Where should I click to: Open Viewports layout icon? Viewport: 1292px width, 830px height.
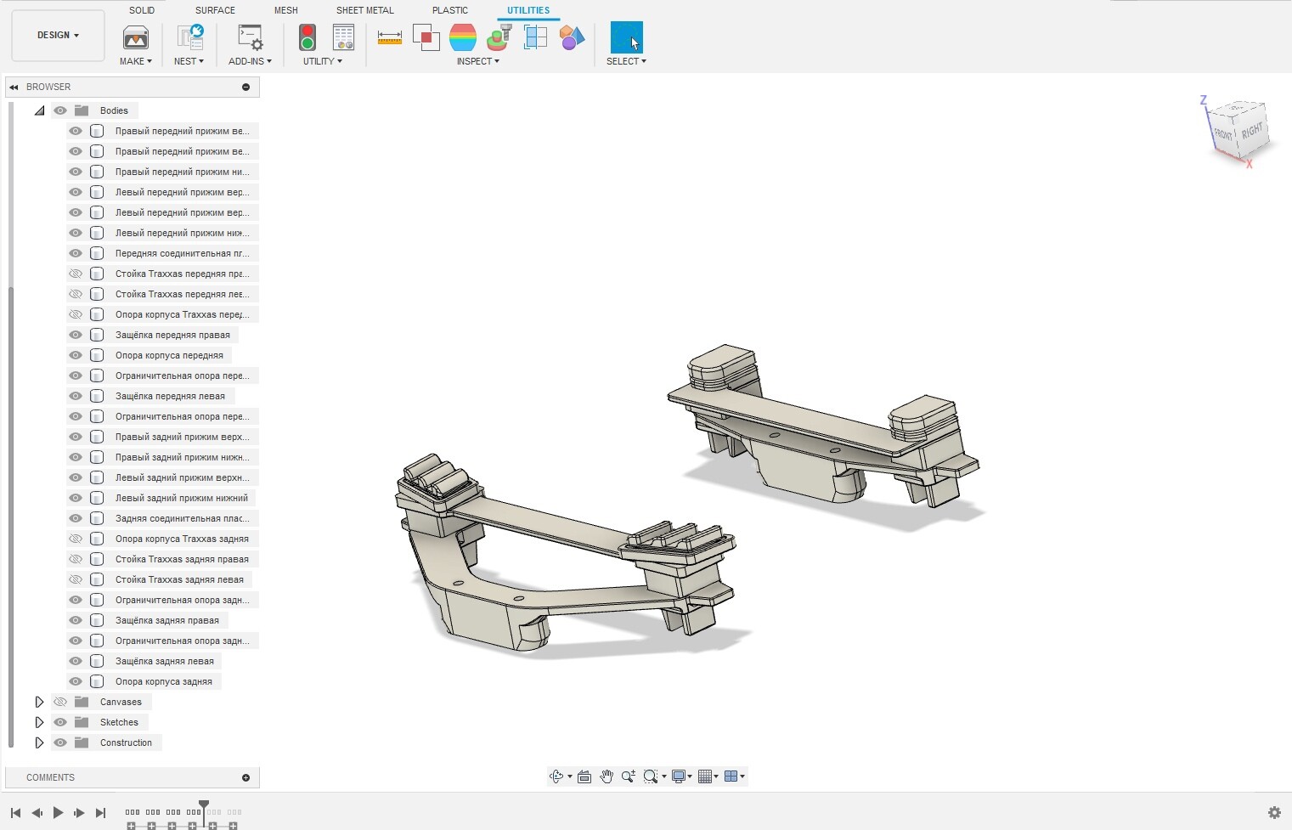[731, 776]
